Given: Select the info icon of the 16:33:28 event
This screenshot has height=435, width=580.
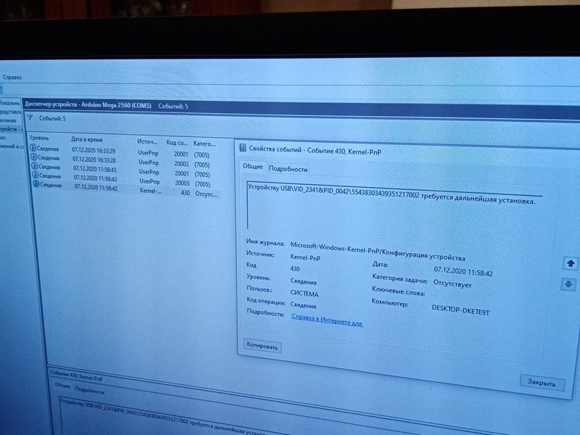Looking at the screenshot, I should coord(33,159).
